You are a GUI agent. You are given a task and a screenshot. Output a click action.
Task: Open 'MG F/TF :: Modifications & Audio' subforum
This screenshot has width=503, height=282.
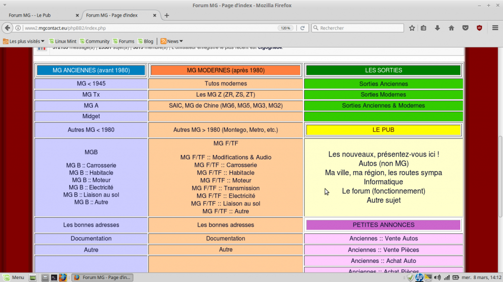pos(225,157)
